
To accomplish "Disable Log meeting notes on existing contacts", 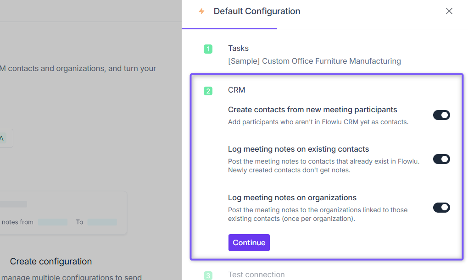I will [x=441, y=159].
